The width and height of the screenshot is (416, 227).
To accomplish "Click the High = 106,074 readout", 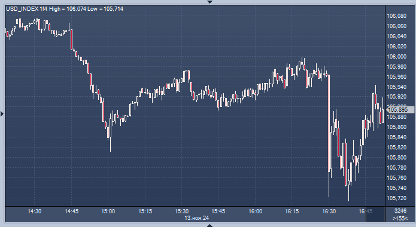I will 68,9.
